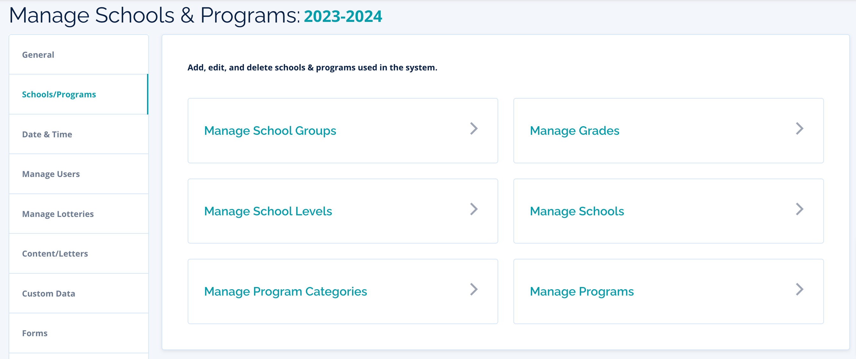The height and width of the screenshot is (359, 856).
Task: Open the General settings tab
Action: 38,55
